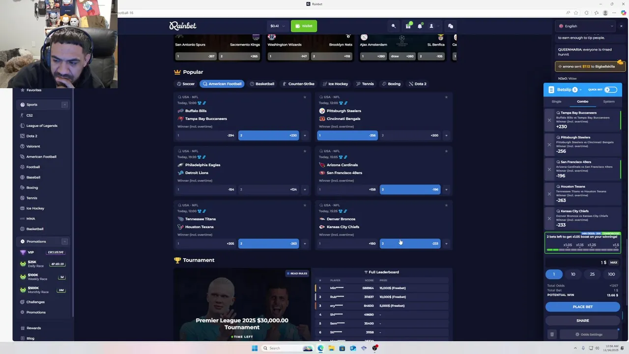Image resolution: width=629 pixels, height=354 pixels.
Task: Expand more markets for Cardinals vs 49ers
Action: coord(446,189)
